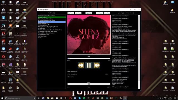Click the White Theme button

coord(107,13)
